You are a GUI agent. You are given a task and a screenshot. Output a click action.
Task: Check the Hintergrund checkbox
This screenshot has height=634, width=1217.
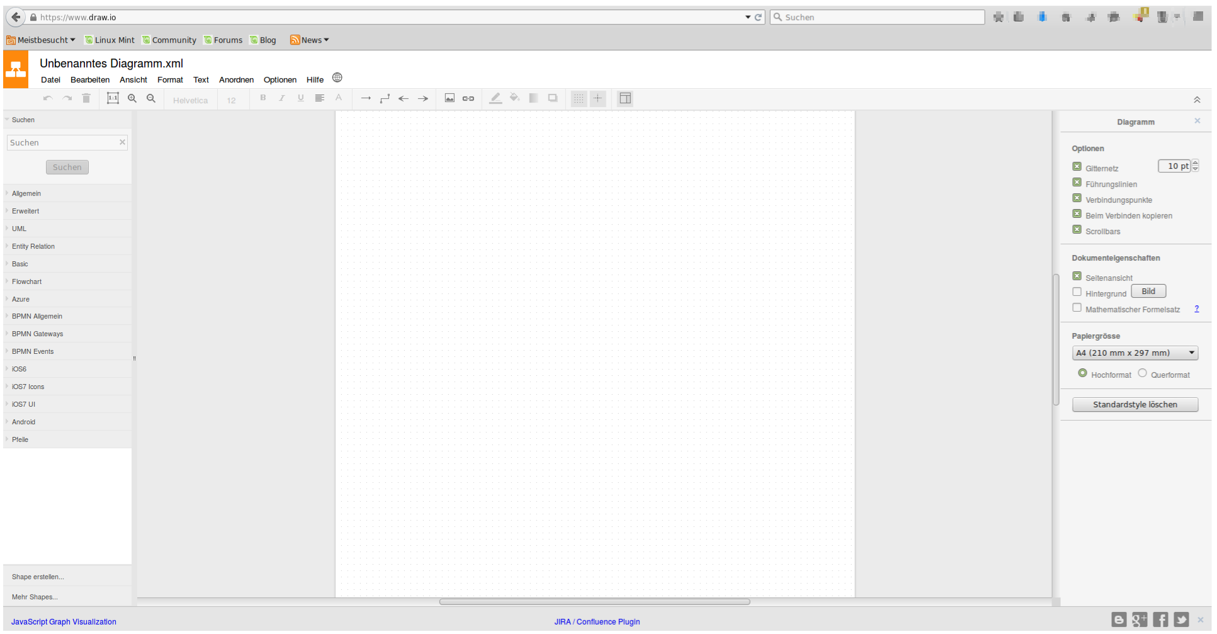1077,292
